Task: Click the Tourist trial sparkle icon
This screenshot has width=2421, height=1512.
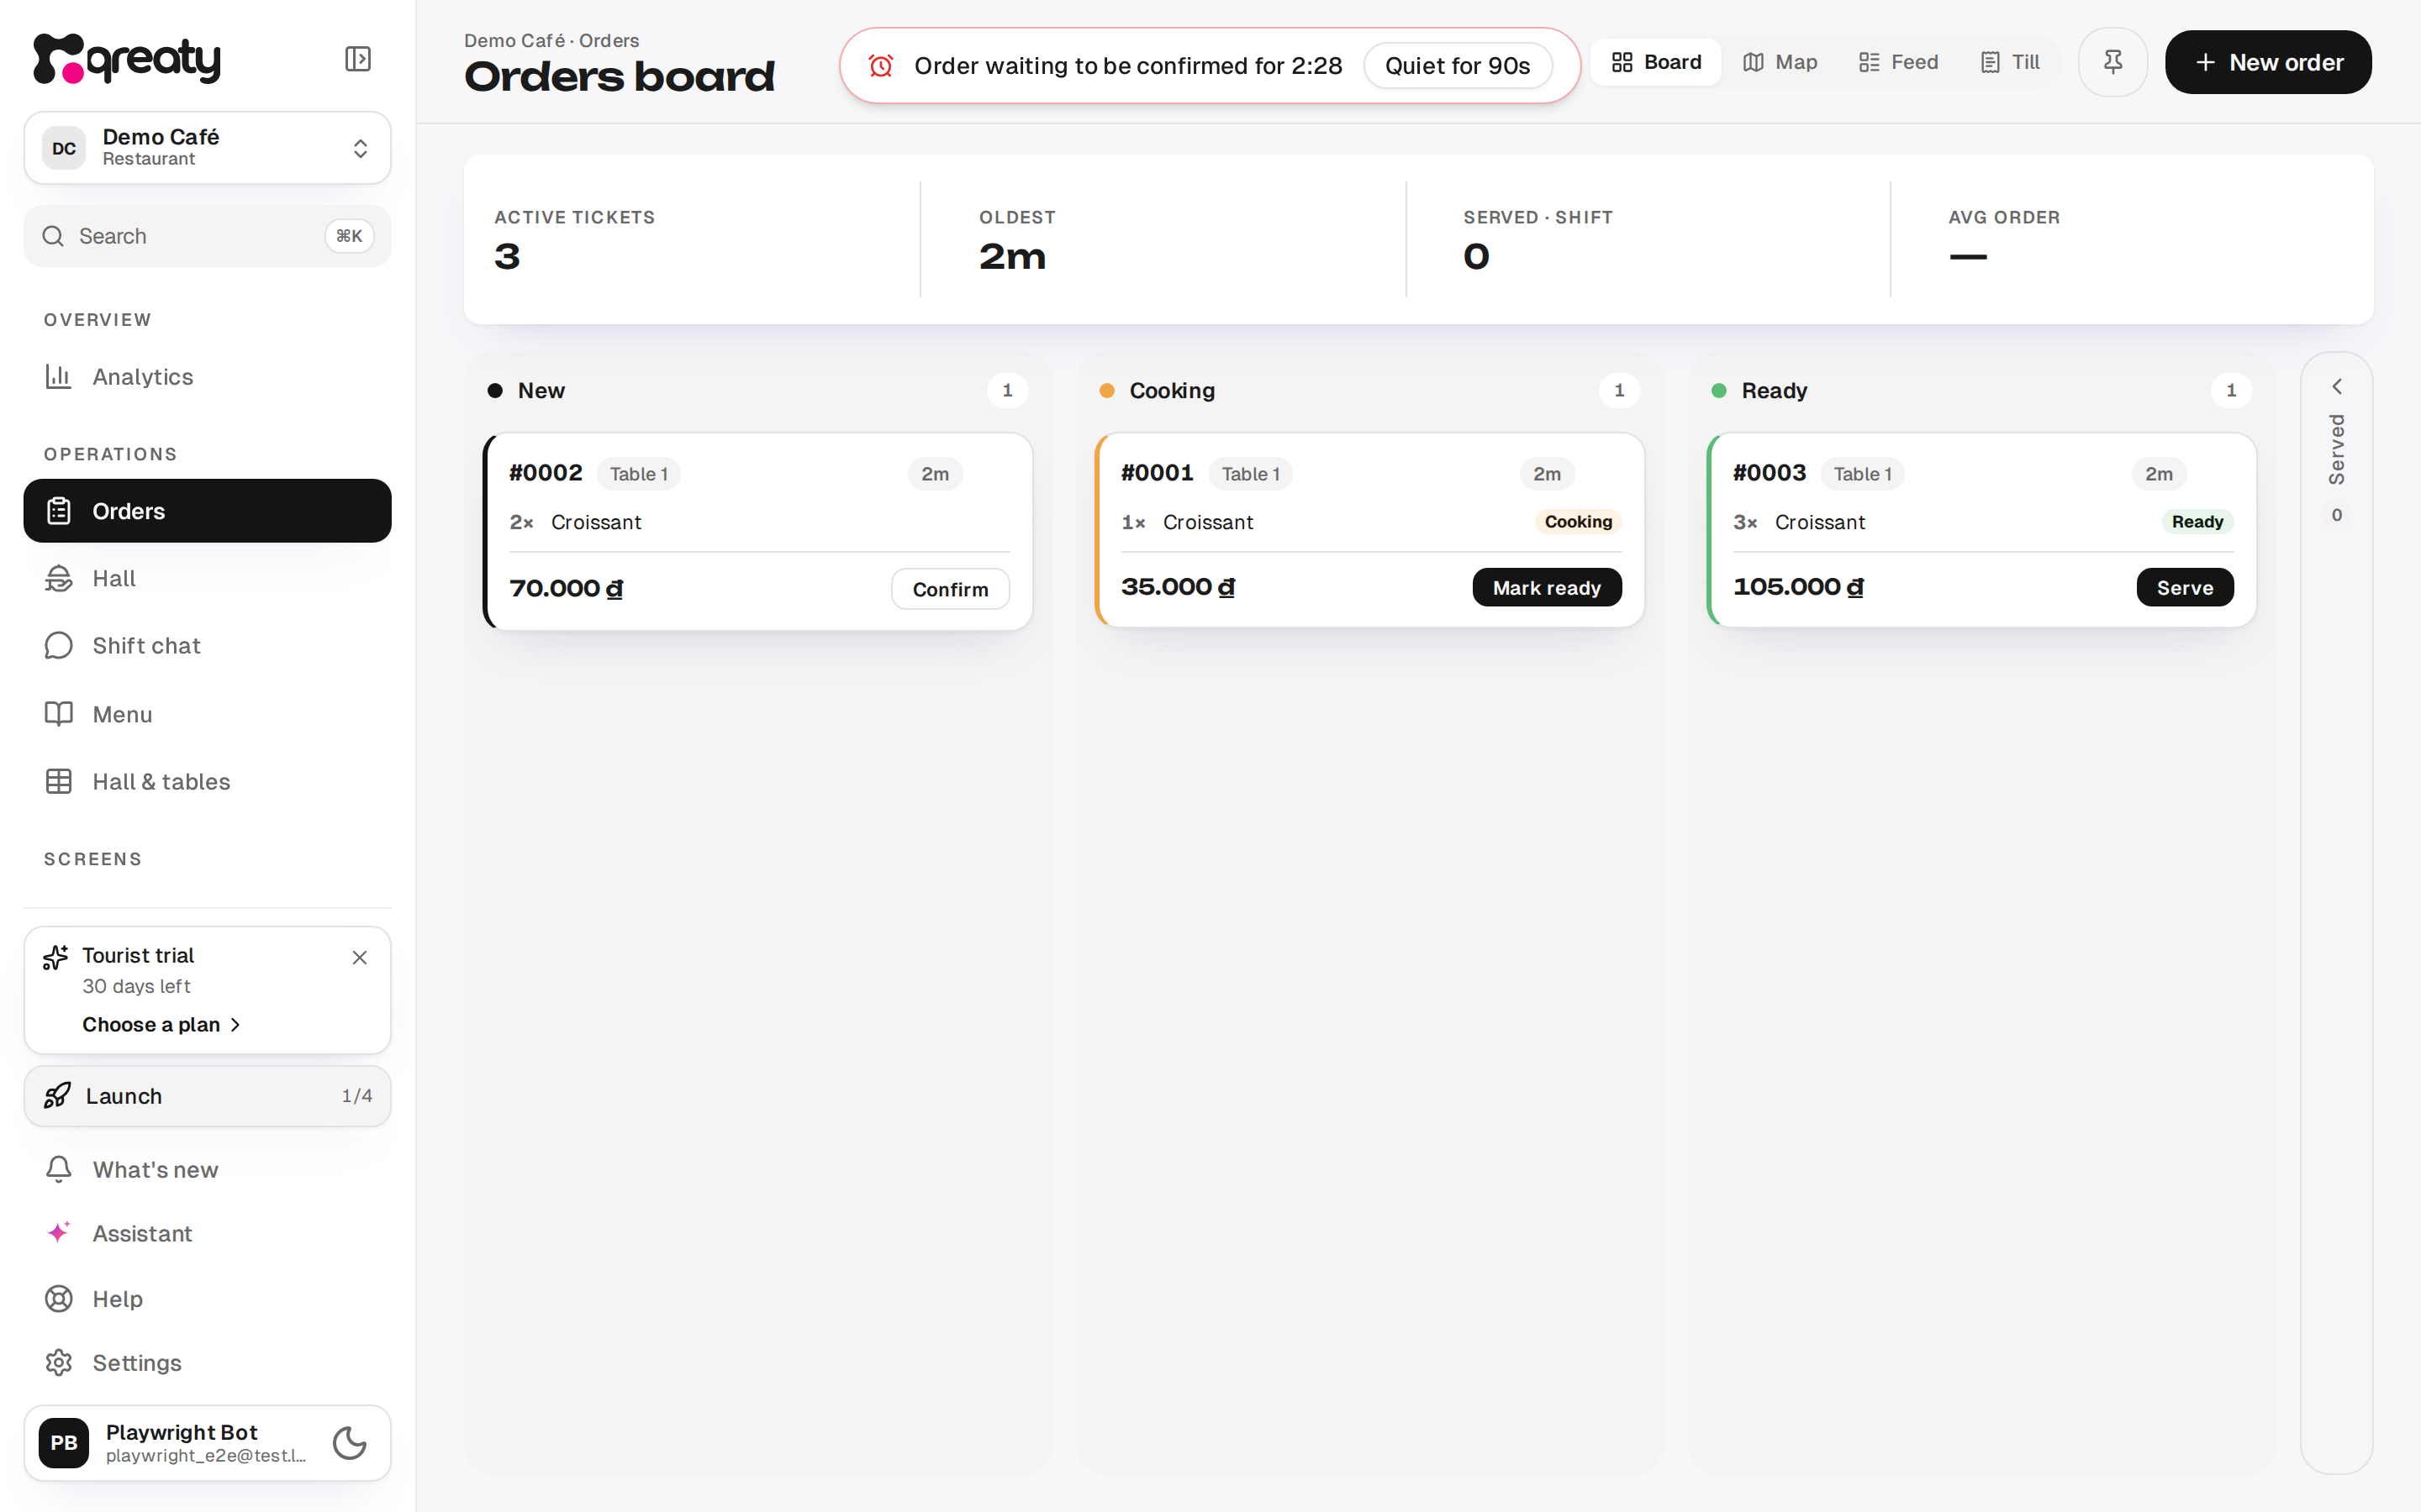Action: [56, 958]
